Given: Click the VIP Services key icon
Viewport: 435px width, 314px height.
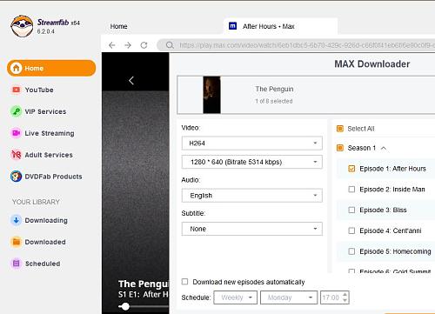Looking at the screenshot, I should pos(17,111).
